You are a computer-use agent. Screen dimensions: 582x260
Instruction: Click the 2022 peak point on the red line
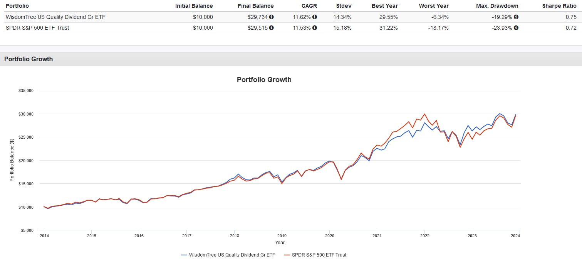(x=424, y=114)
